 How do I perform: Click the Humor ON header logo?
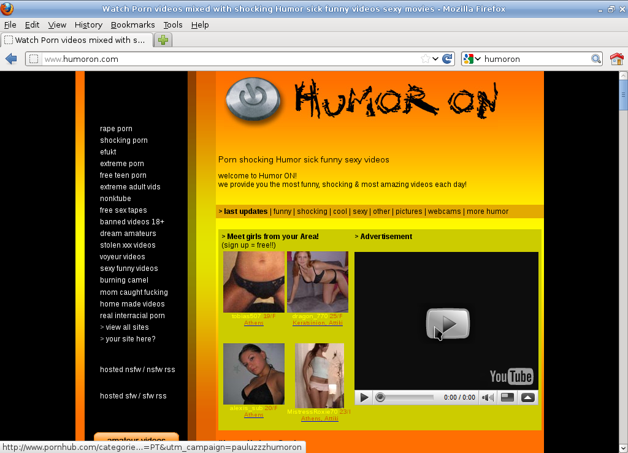tap(396, 99)
